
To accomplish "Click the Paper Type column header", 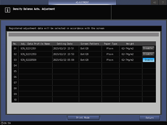I will click(x=110, y=44).
